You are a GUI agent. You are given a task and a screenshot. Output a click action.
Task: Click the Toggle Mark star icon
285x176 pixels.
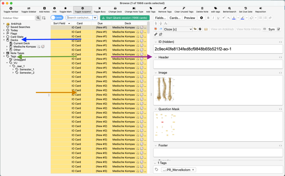click(65, 9)
